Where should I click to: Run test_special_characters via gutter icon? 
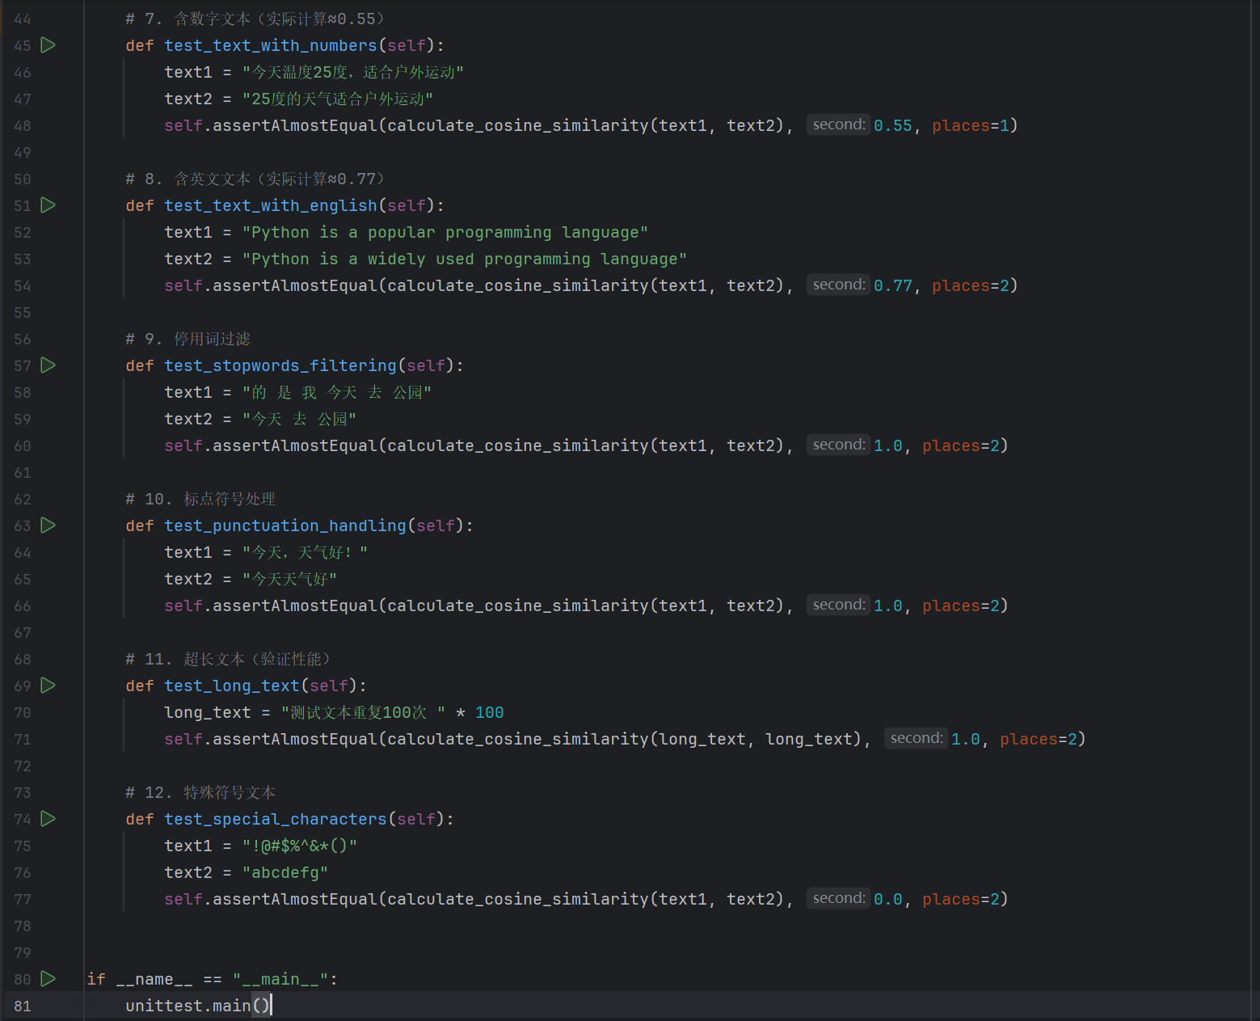tap(48, 819)
